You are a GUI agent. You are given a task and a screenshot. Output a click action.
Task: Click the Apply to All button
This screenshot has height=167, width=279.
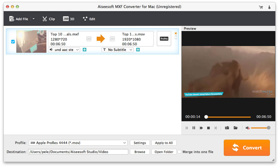coord(164,143)
